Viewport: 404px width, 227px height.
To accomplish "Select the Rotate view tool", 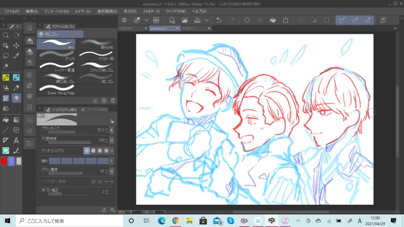I will click(16, 35).
